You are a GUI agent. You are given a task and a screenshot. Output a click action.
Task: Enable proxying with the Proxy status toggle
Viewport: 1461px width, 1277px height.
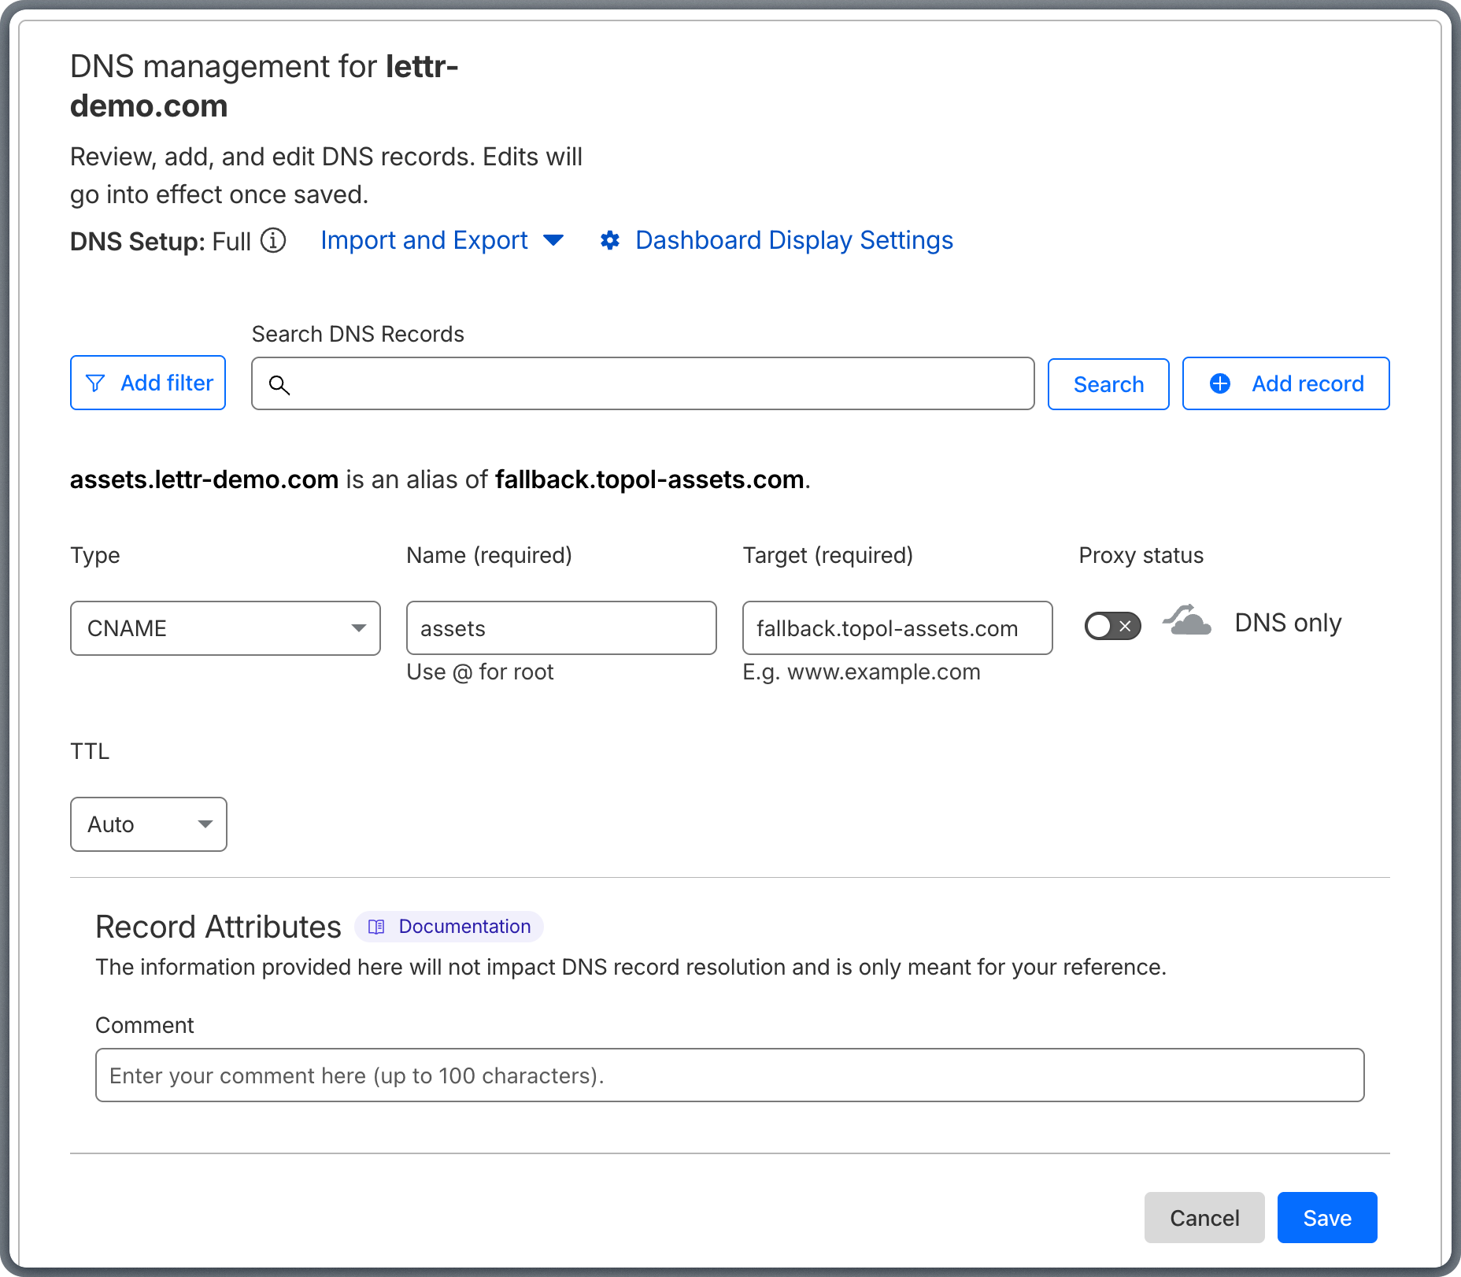tap(1111, 626)
